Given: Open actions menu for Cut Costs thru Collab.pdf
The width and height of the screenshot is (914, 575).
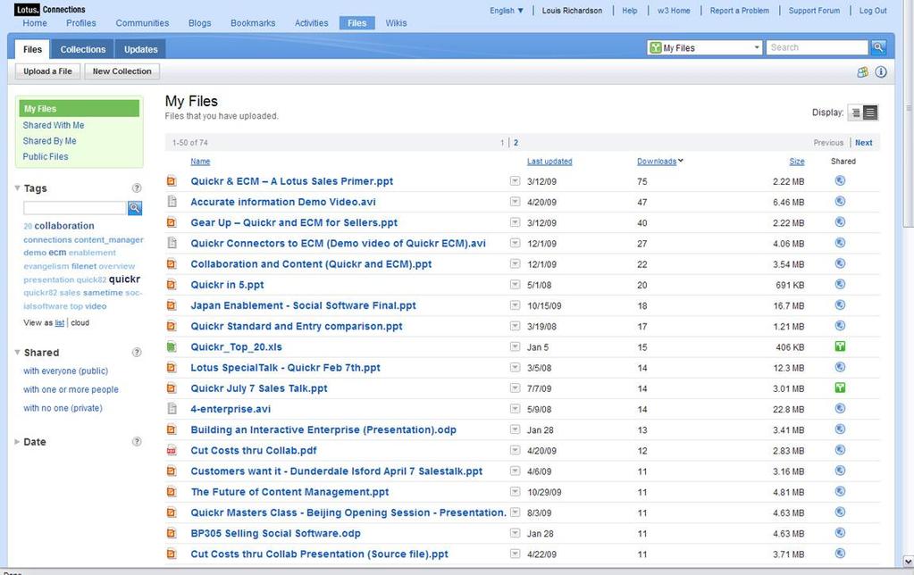Looking at the screenshot, I should click(x=515, y=450).
